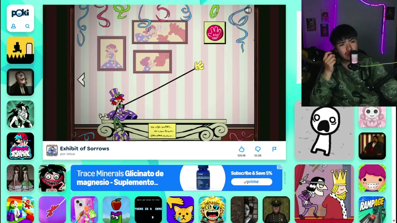
Task: Mute the game sound speaker icon
Action: pos(248,11)
